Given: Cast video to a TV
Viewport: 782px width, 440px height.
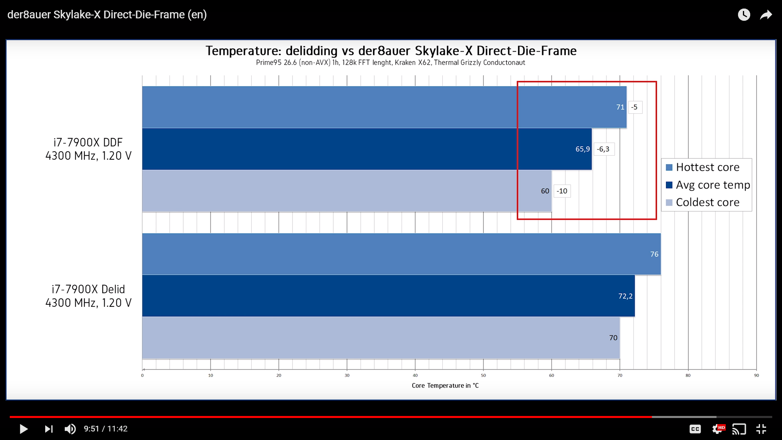Looking at the screenshot, I should tap(739, 429).
